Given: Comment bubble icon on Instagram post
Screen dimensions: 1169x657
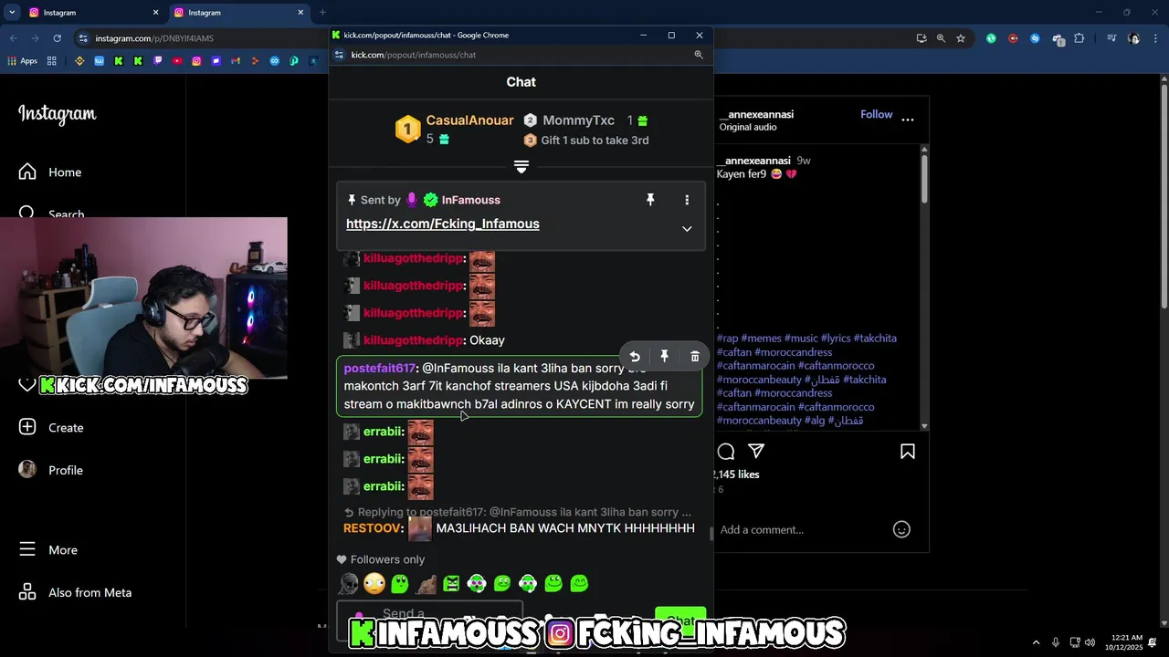Looking at the screenshot, I should [x=726, y=452].
